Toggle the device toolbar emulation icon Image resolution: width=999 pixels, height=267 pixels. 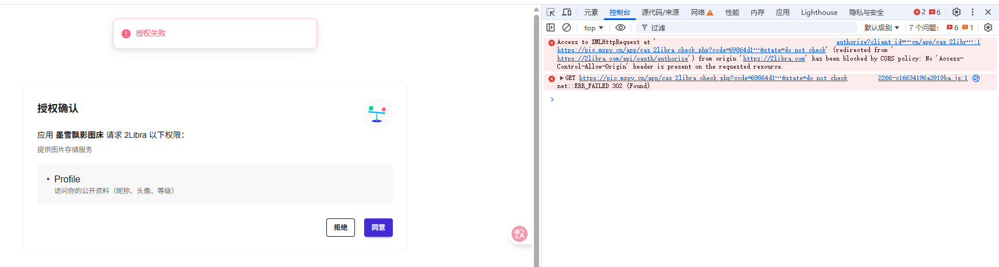pyautogui.click(x=567, y=12)
